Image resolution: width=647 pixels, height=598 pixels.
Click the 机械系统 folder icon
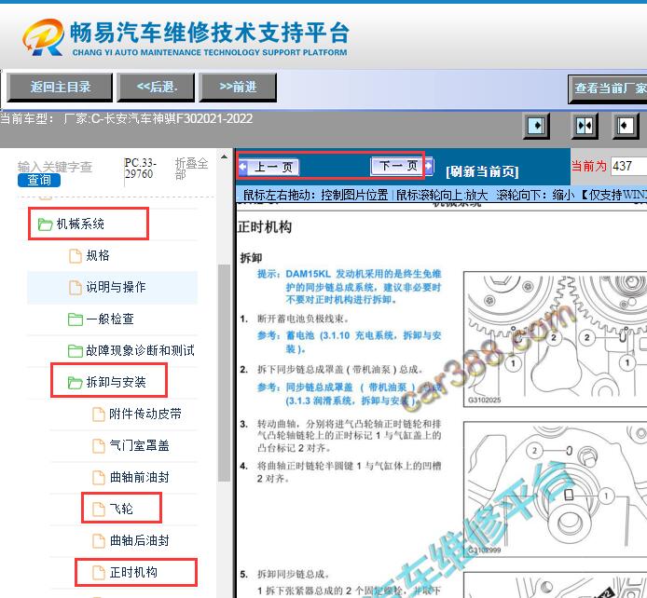point(45,224)
